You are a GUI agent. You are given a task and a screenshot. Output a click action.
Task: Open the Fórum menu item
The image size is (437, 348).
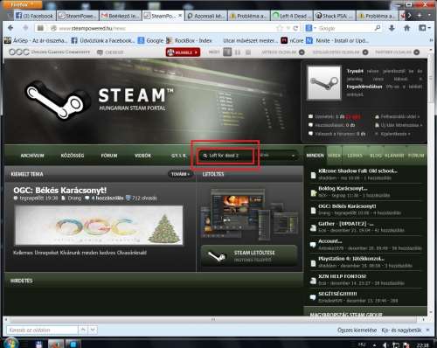pos(109,156)
